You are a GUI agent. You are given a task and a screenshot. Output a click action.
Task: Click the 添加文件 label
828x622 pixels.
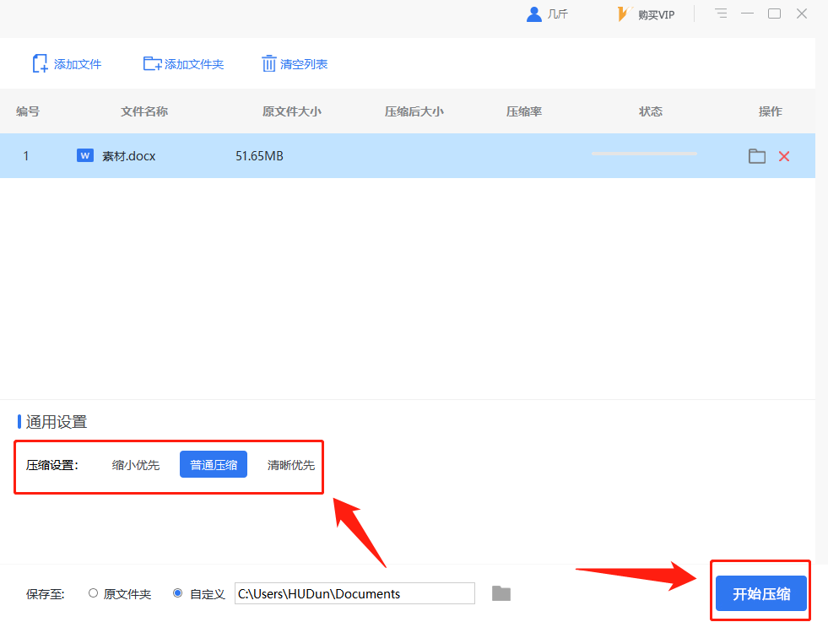(x=78, y=64)
